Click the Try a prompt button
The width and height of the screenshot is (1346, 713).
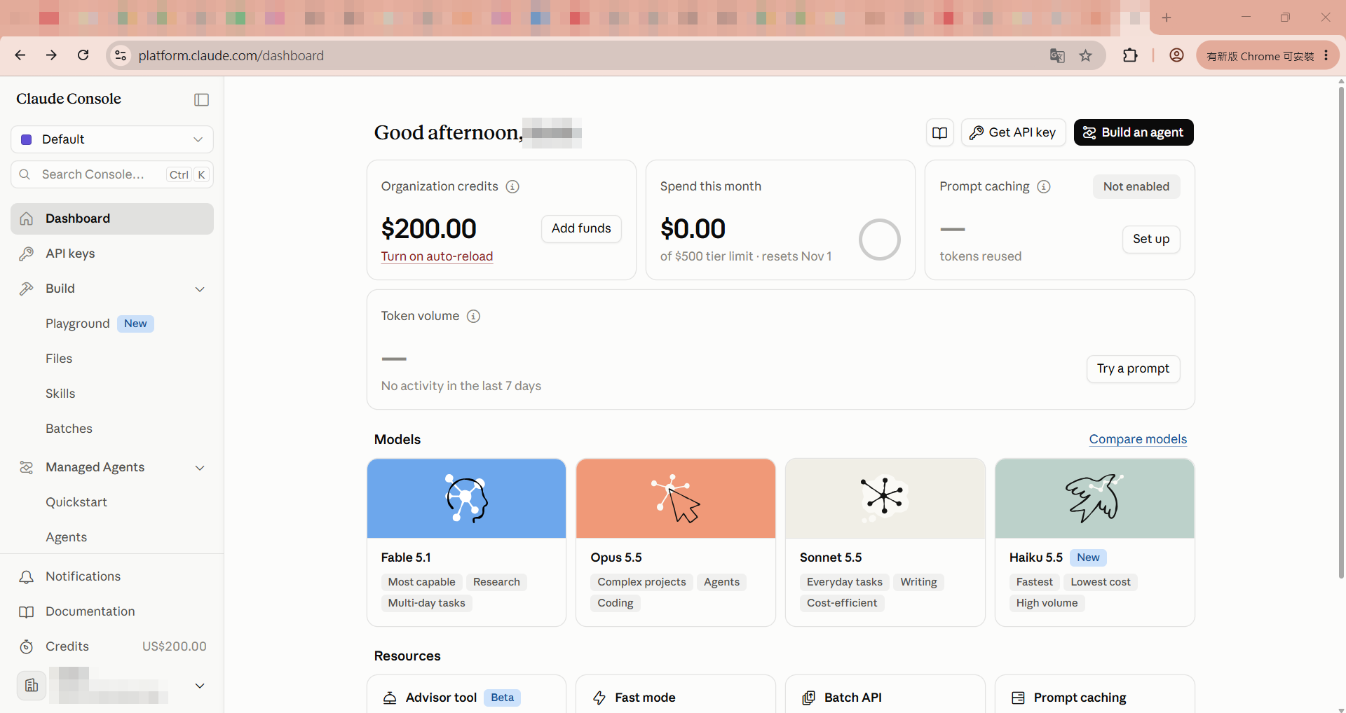1133,368
